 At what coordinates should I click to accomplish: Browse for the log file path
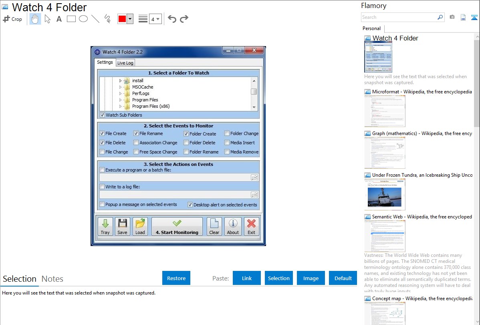(x=254, y=194)
